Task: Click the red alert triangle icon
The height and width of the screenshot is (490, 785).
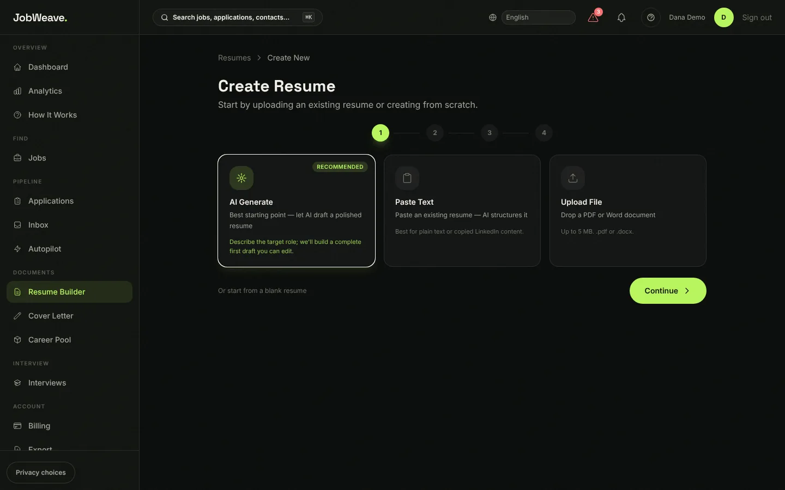Action: coord(593,17)
